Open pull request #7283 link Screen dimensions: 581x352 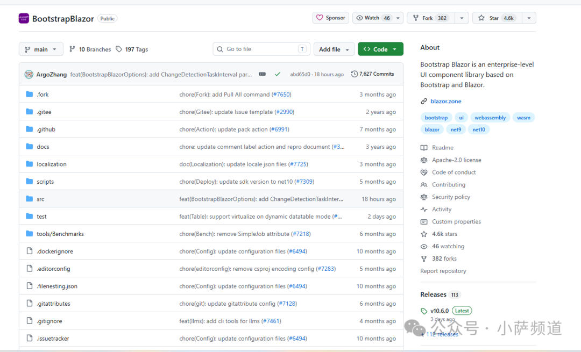[x=326, y=269]
